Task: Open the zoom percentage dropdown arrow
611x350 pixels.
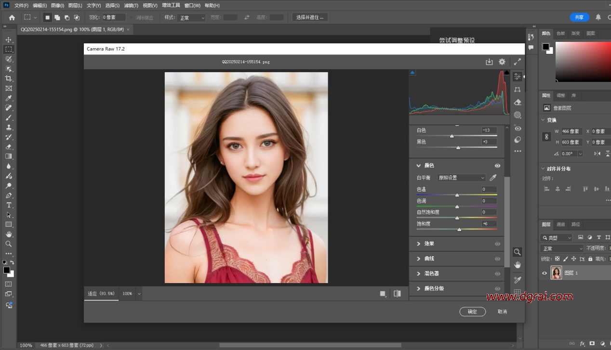Action: (139, 294)
